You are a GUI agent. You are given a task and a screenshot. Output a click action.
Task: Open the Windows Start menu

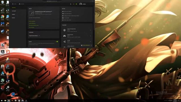tap(2, 101)
